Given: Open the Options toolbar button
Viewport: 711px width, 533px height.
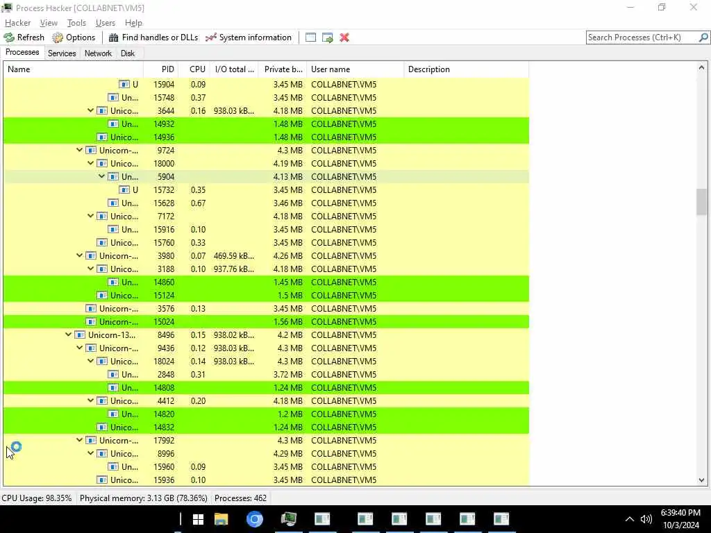Looking at the screenshot, I should [74, 37].
